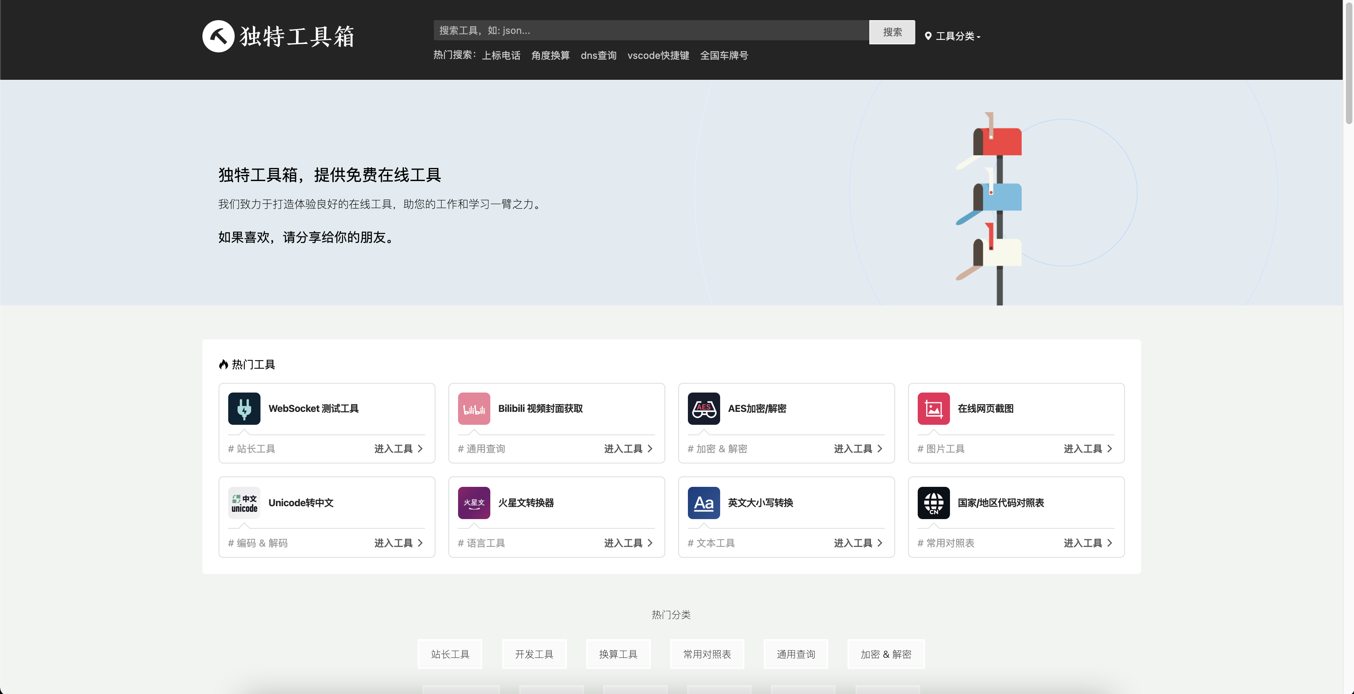The image size is (1354, 694).
Task: Click the hot search link dns查询
Action: click(x=598, y=56)
